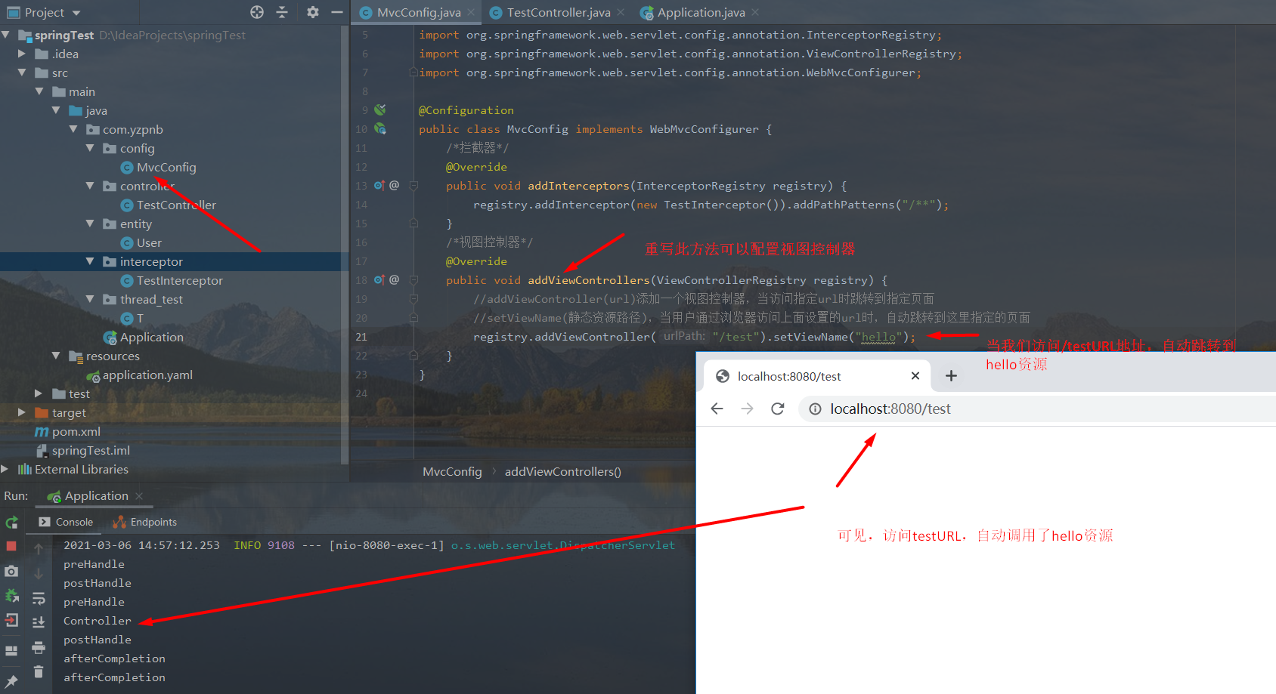Image resolution: width=1276 pixels, height=694 pixels.
Task: Rerun Application using the Run panel icon
Action: point(11,523)
